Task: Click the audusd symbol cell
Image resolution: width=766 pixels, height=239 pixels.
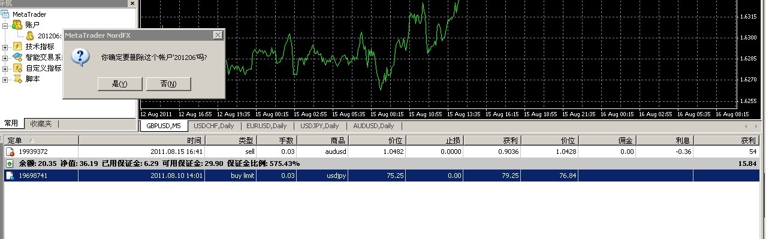Action: [x=322, y=152]
